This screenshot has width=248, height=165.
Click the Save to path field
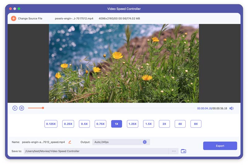[x=96, y=151]
